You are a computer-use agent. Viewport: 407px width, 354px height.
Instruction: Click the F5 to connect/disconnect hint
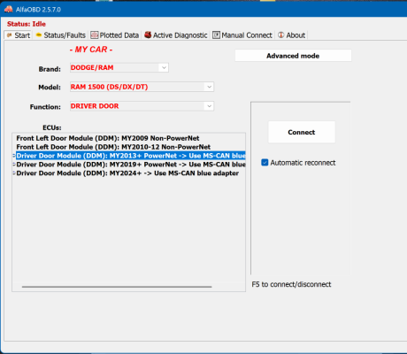tap(291, 284)
